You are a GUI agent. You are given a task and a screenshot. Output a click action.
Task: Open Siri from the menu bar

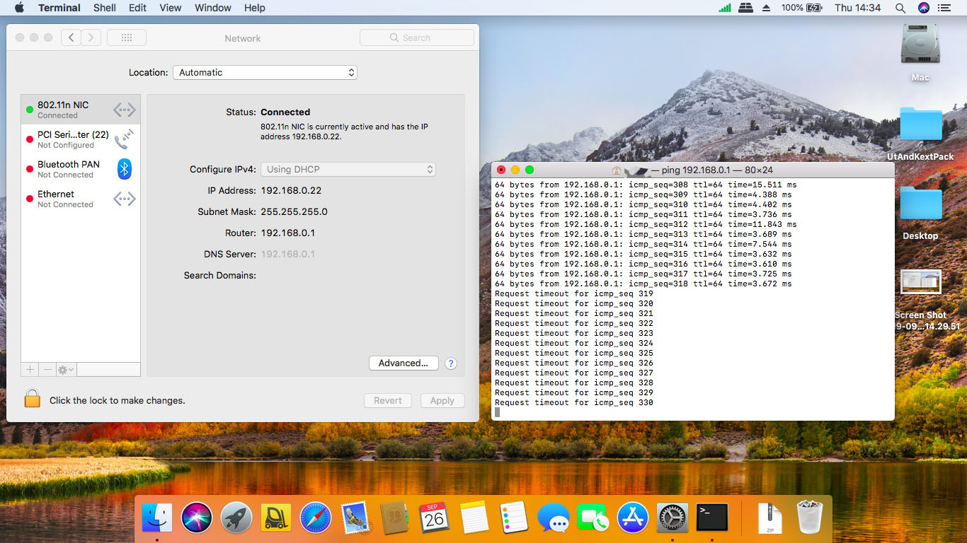tap(923, 8)
